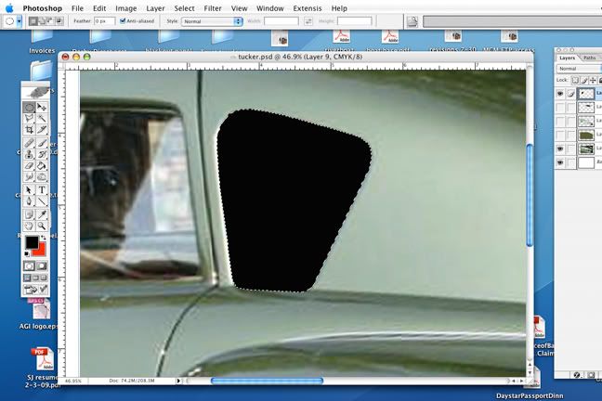Open the Style dropdown set to Normal

click(x=212, y=21)
